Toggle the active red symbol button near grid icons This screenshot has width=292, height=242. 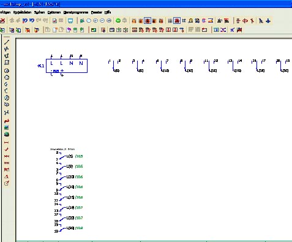tap(177, 21)
